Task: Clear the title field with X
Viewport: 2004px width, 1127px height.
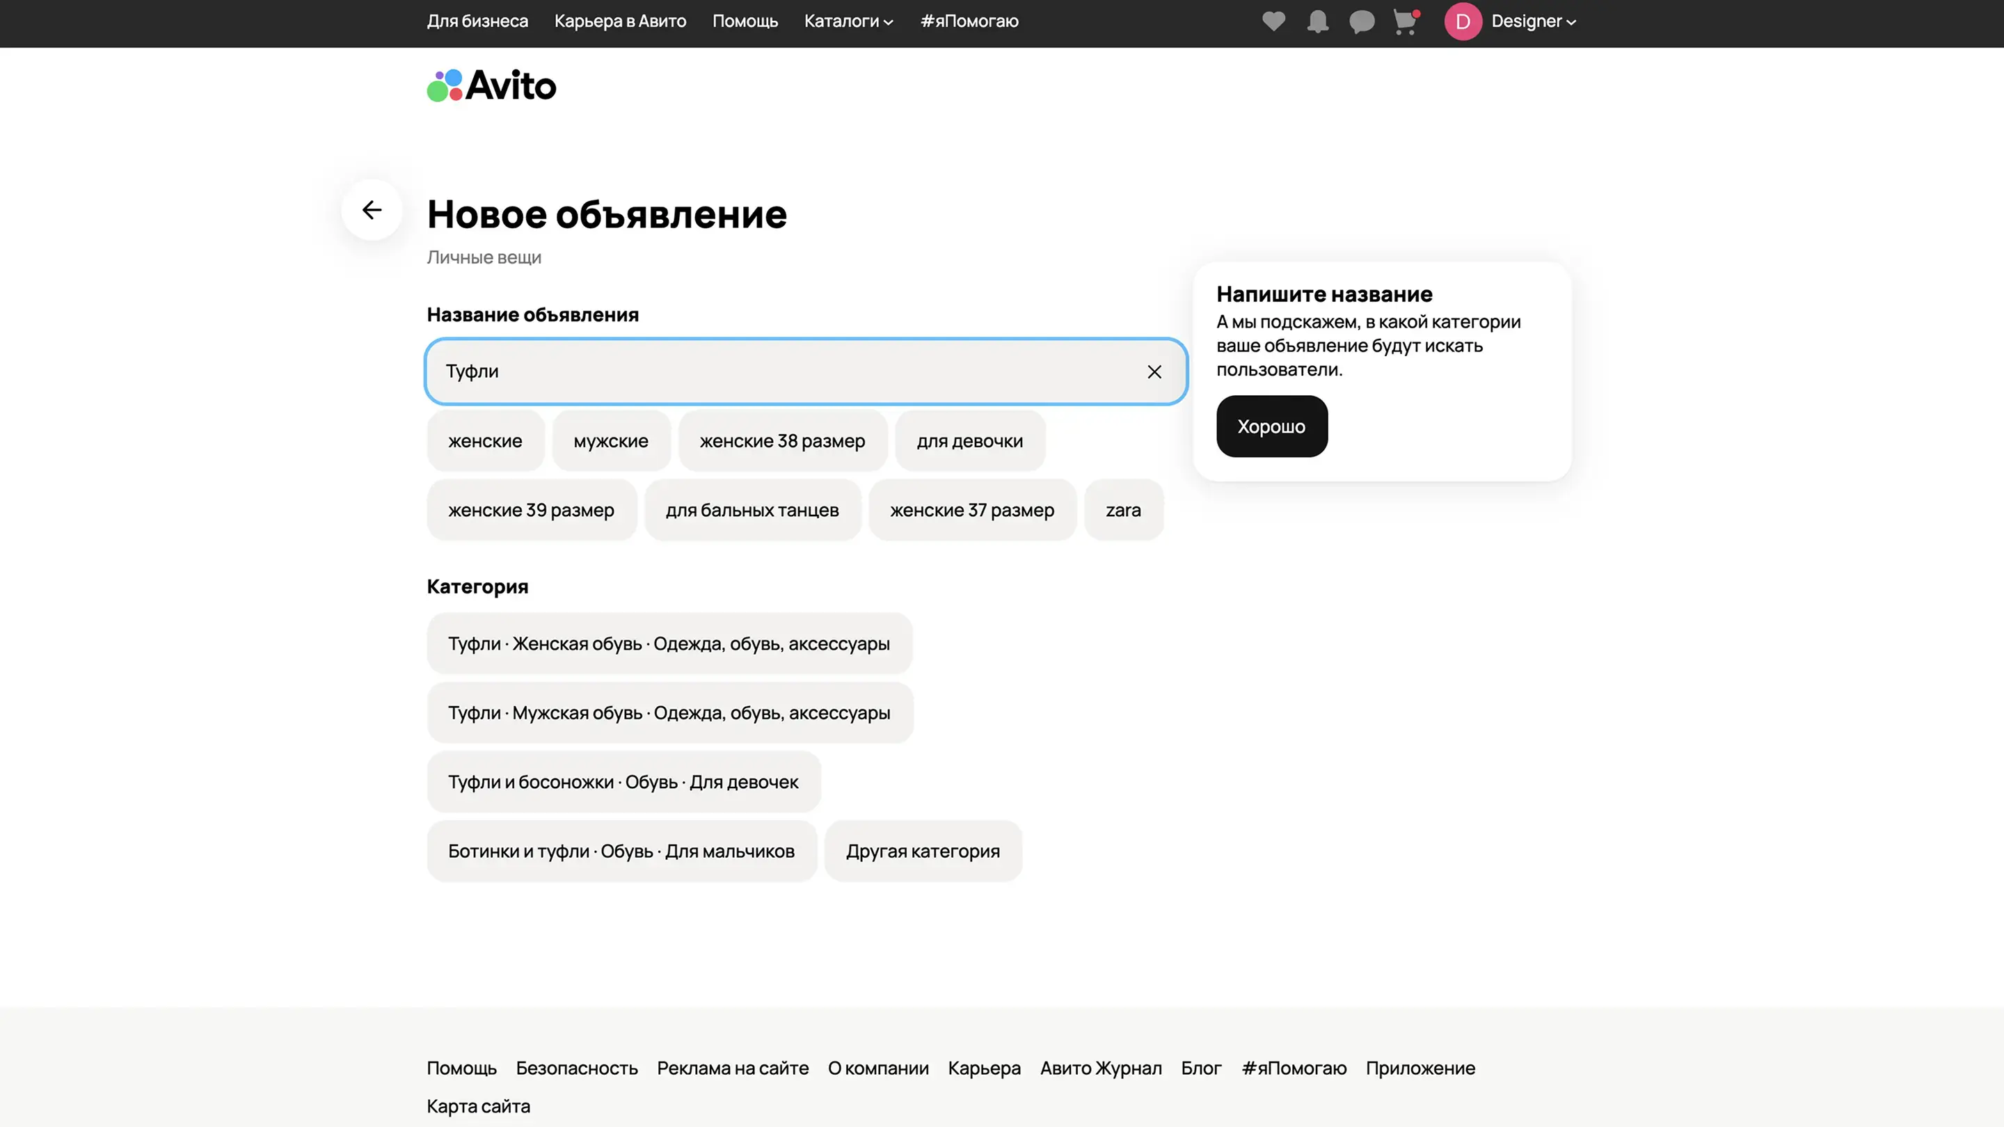Action: [x=1154, y=371]
